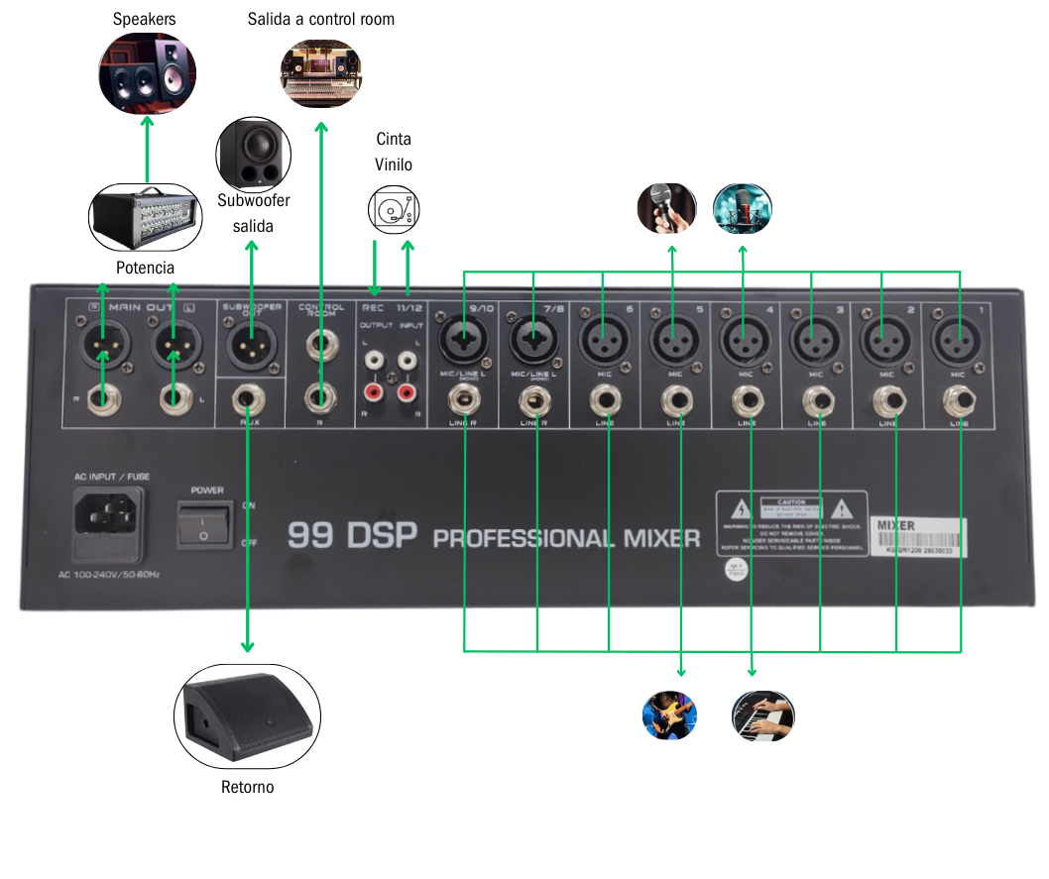The width and height of the screenshot is (1049, 879).
Task: Click the "REC" panel label
Action: (373, 308)
